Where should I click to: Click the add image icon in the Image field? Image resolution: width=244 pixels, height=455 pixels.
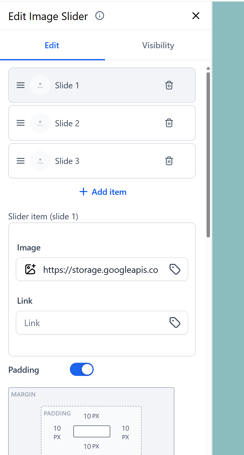[30, 269]
